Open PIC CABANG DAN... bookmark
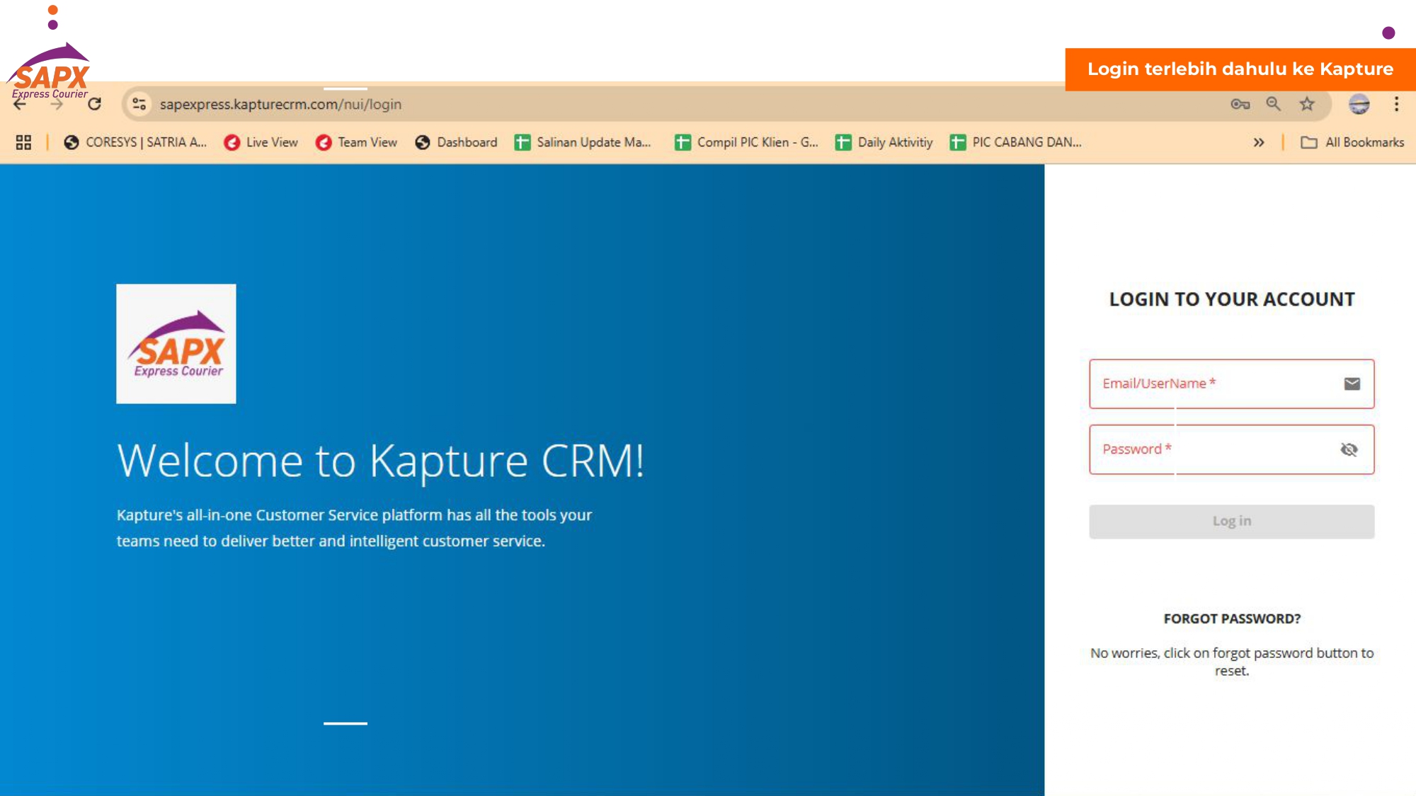This screenshot has width=1416, height=796. pyautogui.click(x=1015, y=142)
